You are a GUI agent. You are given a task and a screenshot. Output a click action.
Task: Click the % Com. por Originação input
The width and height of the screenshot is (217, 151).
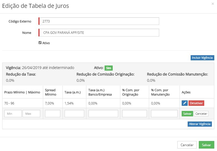(x=134, y=114)
